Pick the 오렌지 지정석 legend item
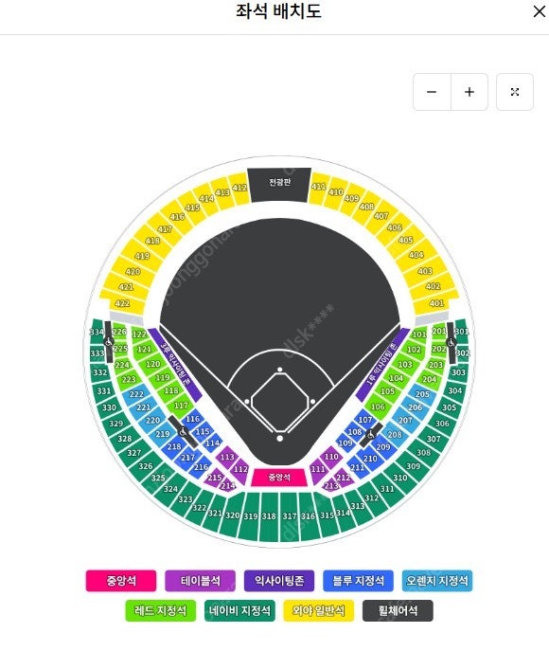The image size is (549, 651). click(x=437, y=581)
